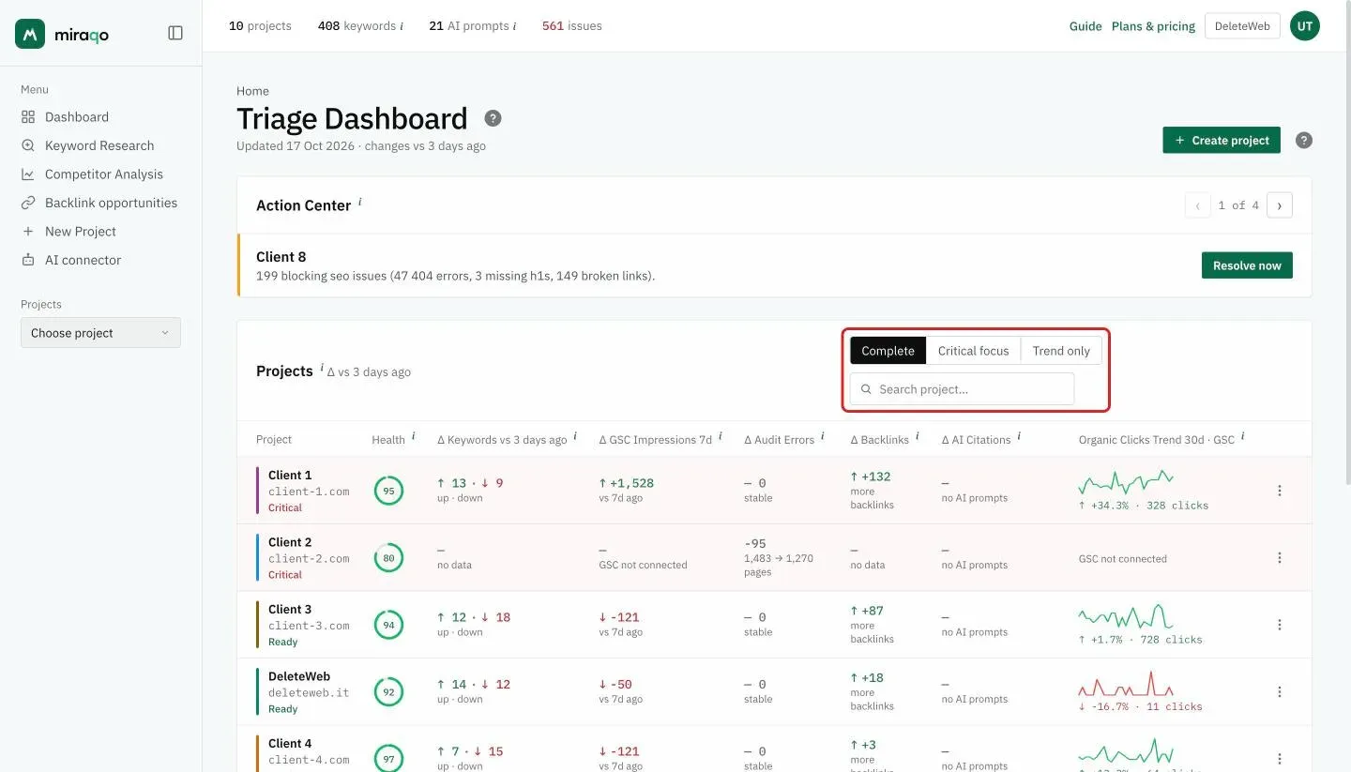Click info icon for AI Citations column
The width and height of the screenshot is (1351, 772).
pyautogui.click(x=1019, y=436)
